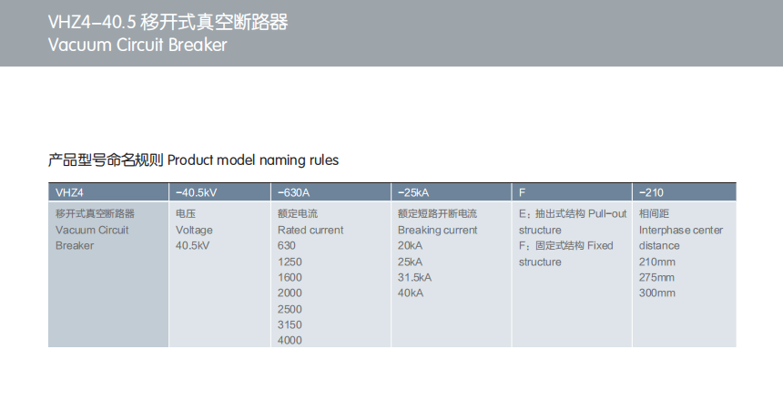783x411 pixels.
Task: Select the 275mm interphase distance value
Action: click(x=656, y=277)
